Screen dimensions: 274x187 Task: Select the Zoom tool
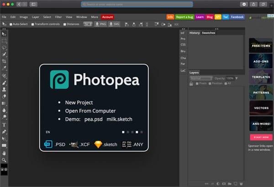click(4, 160)
